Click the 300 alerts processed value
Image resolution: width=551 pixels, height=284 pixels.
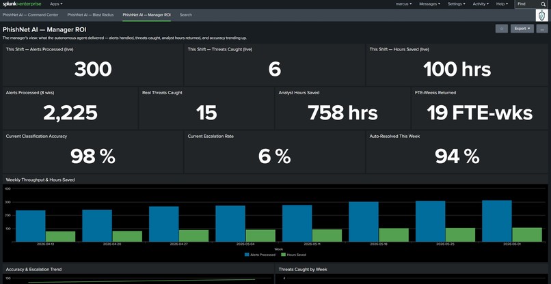tap(93, 69)
